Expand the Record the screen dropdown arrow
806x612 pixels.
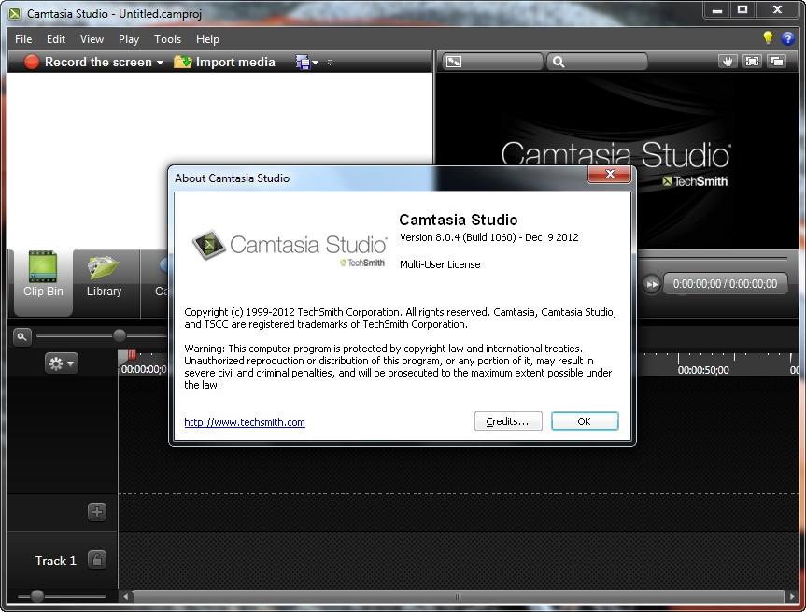click(160, 63)
